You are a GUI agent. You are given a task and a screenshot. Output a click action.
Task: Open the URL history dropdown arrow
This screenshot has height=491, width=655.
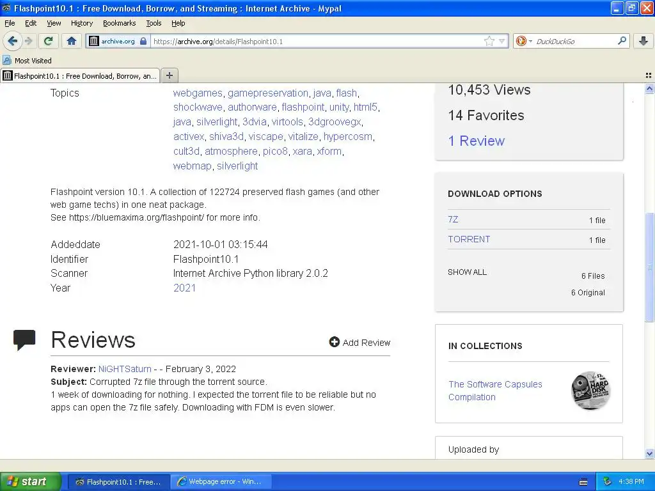coord(502,41)
